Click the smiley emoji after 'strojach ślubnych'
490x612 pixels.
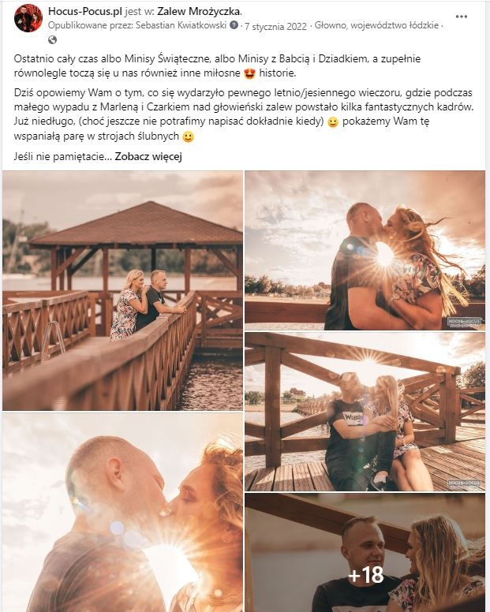[x=189, y=136]
